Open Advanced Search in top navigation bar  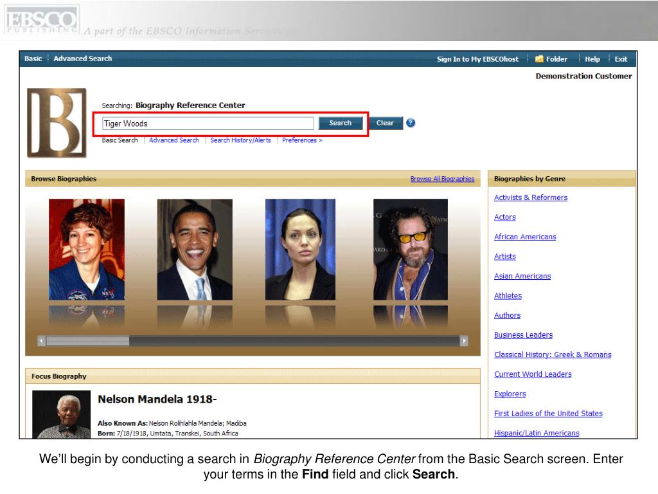[83, 59]
